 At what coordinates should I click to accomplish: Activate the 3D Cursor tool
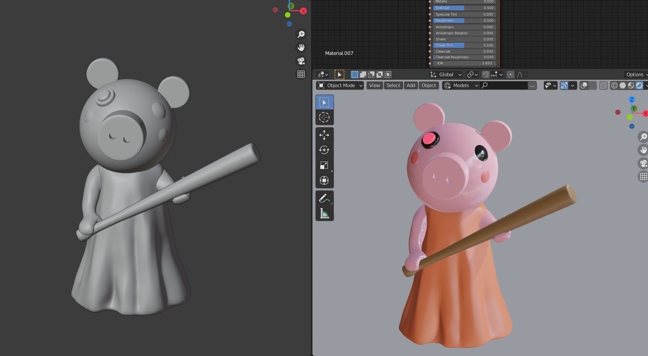click(x=324, y=117)
